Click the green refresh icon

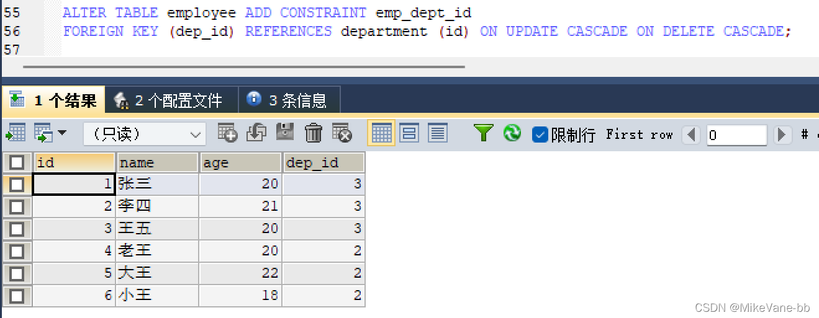(512, 133)
